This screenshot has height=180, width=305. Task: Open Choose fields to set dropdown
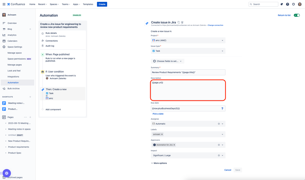tap(168, 61)
